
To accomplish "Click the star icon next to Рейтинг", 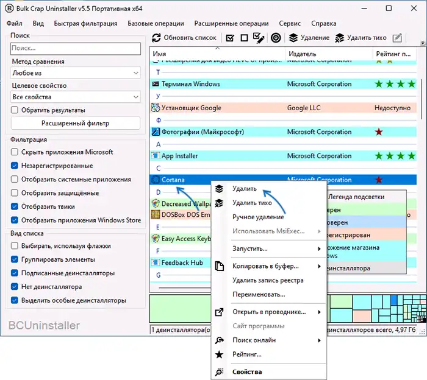I will (x=220, y=354).
